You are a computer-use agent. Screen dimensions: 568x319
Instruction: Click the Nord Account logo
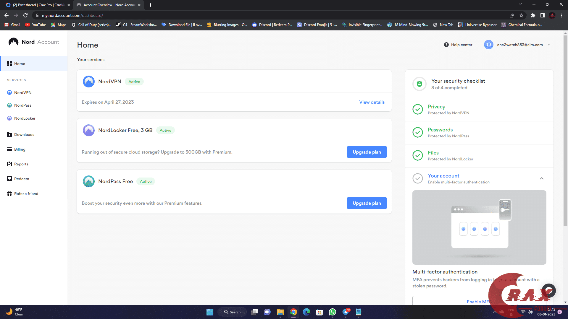(x=34, y=42)
